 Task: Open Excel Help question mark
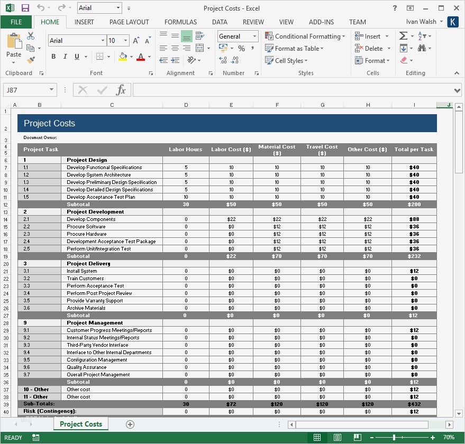(395, 8)
